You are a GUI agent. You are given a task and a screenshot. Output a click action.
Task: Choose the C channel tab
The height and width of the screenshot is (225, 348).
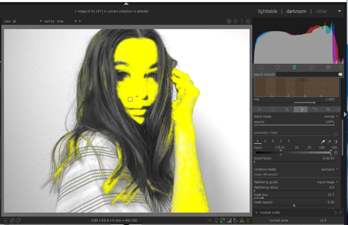[281, 141]
